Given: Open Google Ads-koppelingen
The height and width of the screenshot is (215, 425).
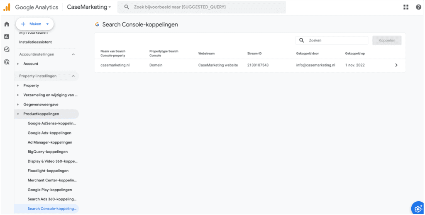Looking at the screenshot, I should click(49, 133).
